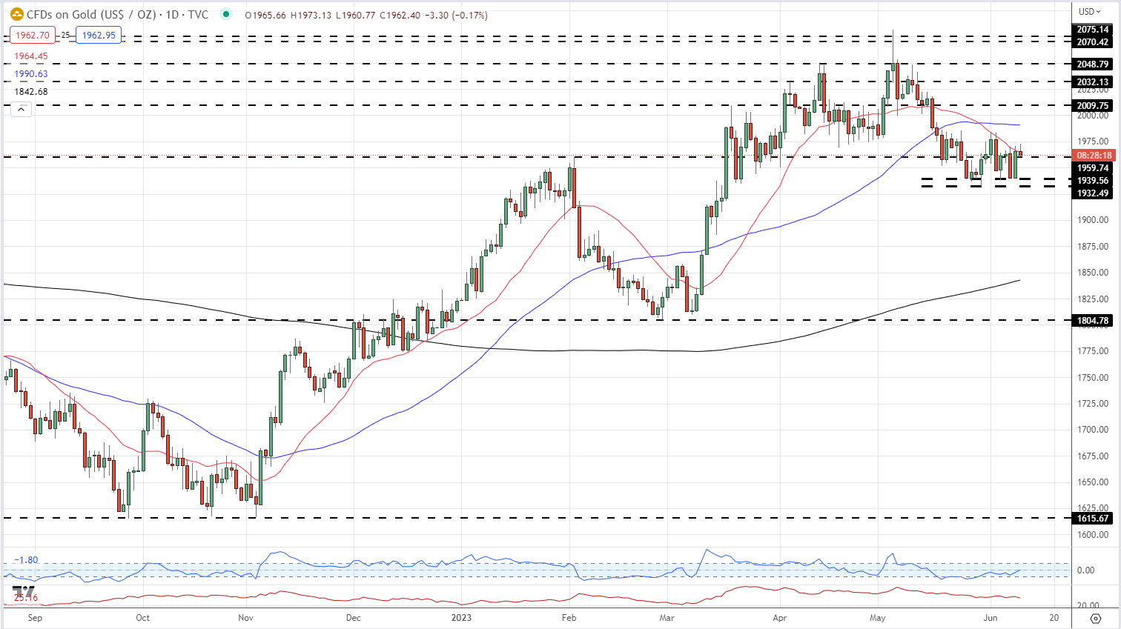Image resolution: width=1121 pixels, height=629 pixels.
Task: Click the indicator value −1.80 in lower pane
Action: click(27, 560)
